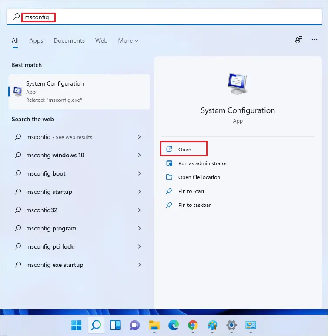Expand arrow for msconfig windows 10
The width and height of the screenshot is (328, 336).
[x=140, y=155]
